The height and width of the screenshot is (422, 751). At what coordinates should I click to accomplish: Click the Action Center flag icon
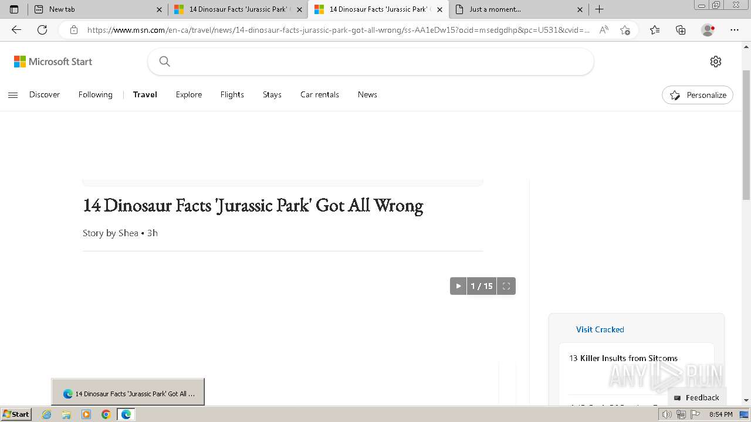pos(694,414)
